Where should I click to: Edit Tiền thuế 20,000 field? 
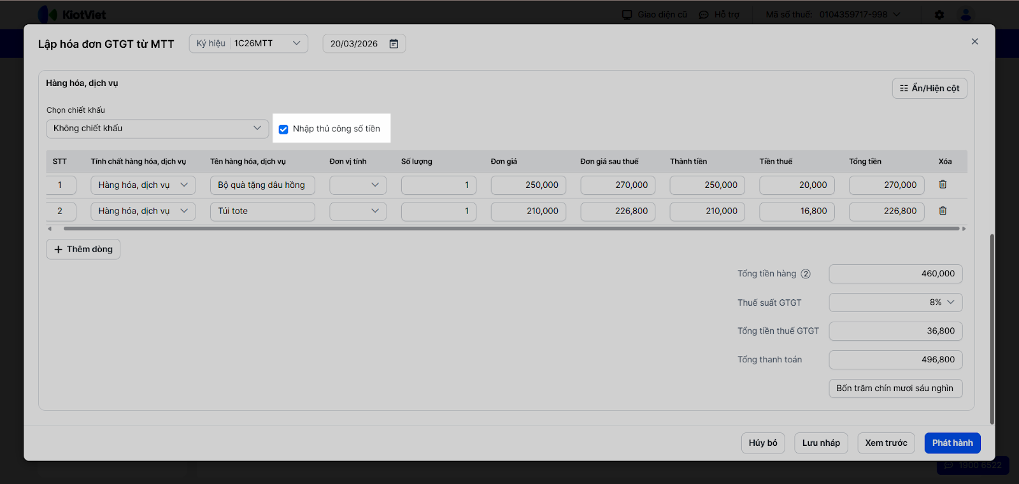(797, 185)
